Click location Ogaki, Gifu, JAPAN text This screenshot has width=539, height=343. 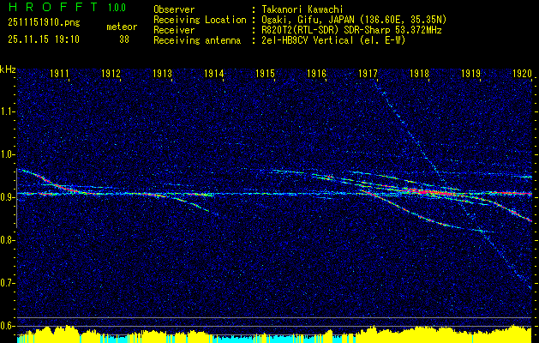pyautogui.click(x=353, y=20)
